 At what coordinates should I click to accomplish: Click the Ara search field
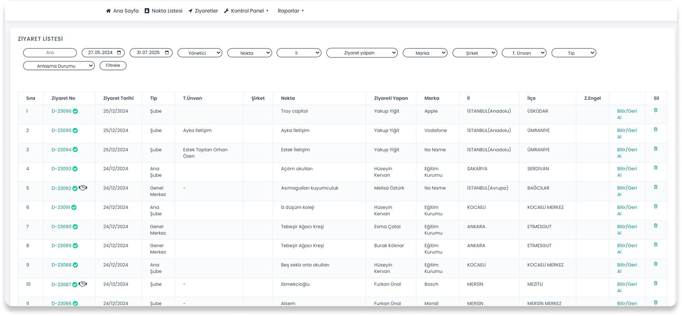[50, 53]
